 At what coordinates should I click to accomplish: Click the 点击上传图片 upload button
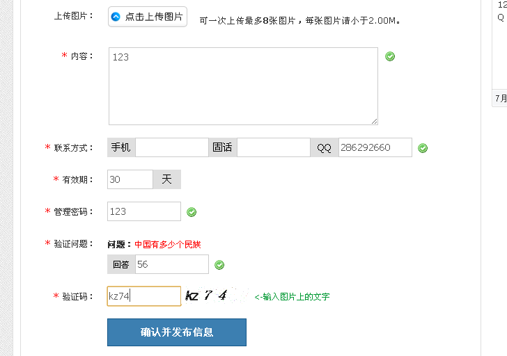point(148,17)
